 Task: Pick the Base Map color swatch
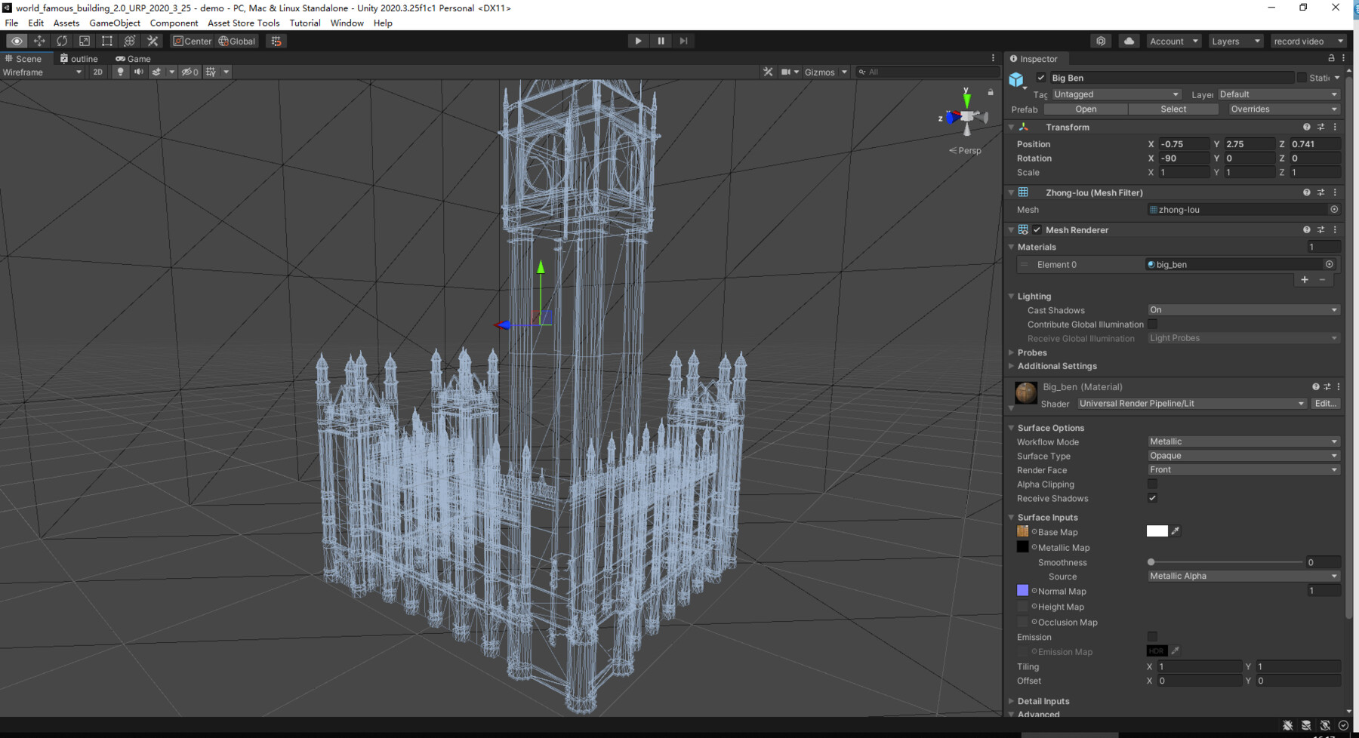(1157, 530)
